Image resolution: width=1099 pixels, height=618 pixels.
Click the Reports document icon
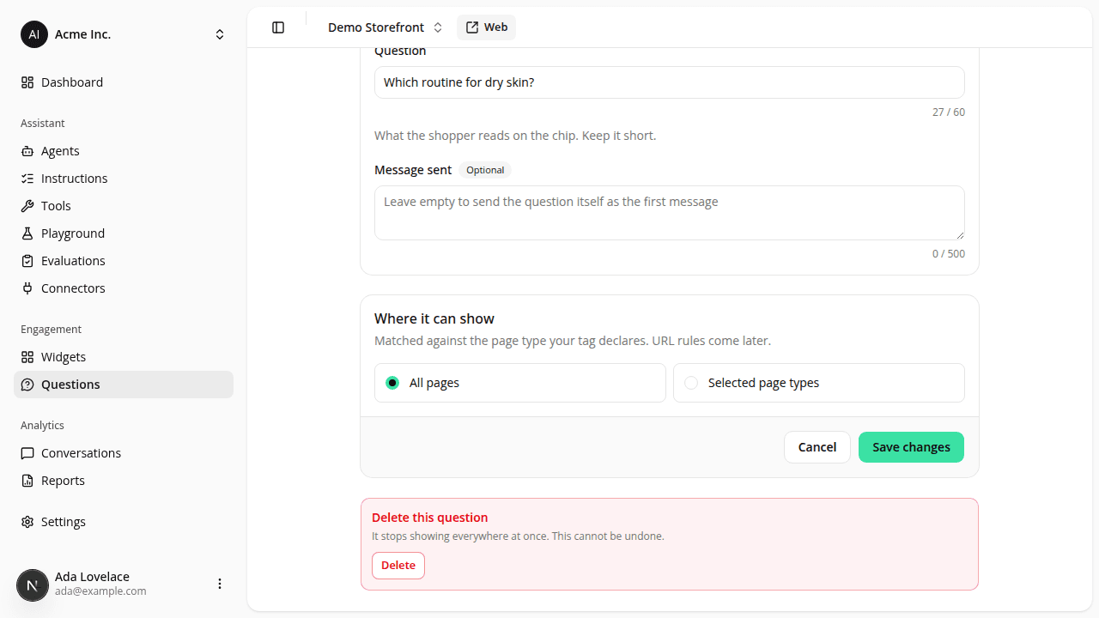(27, 481)
